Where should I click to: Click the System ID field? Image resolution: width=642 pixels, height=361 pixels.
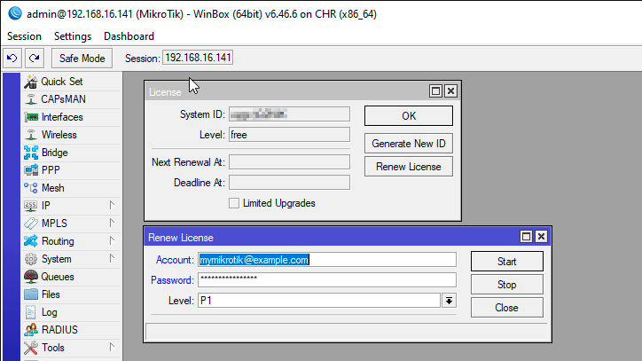click(289, 114)
